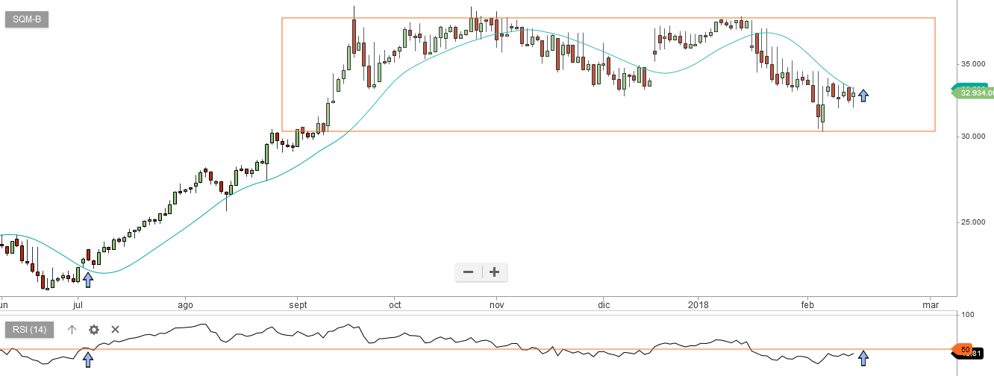
Task: Click the 'dic' date axis label
Action: (604, 304)
